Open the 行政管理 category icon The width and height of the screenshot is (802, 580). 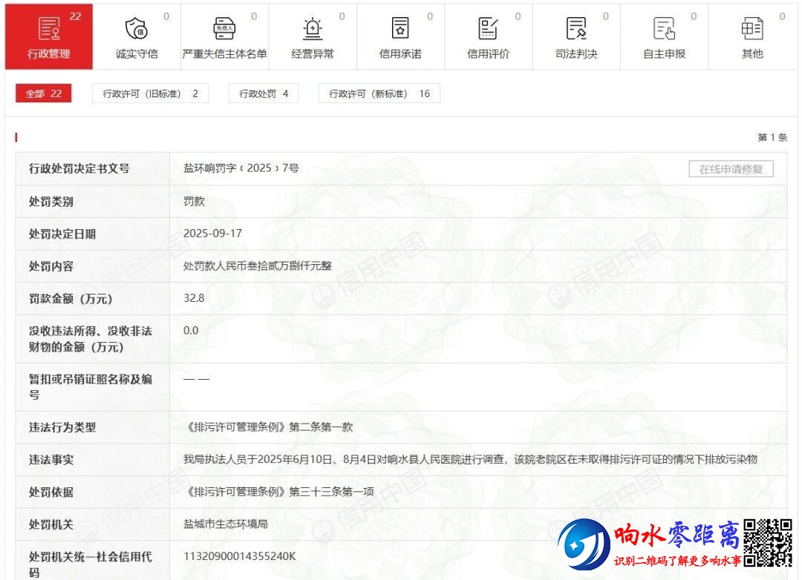49,29
